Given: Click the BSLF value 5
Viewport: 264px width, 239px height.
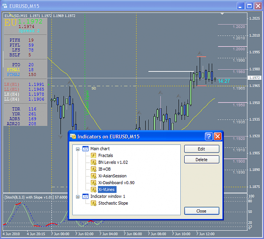Looking at the screenshot, I should 30,55.
